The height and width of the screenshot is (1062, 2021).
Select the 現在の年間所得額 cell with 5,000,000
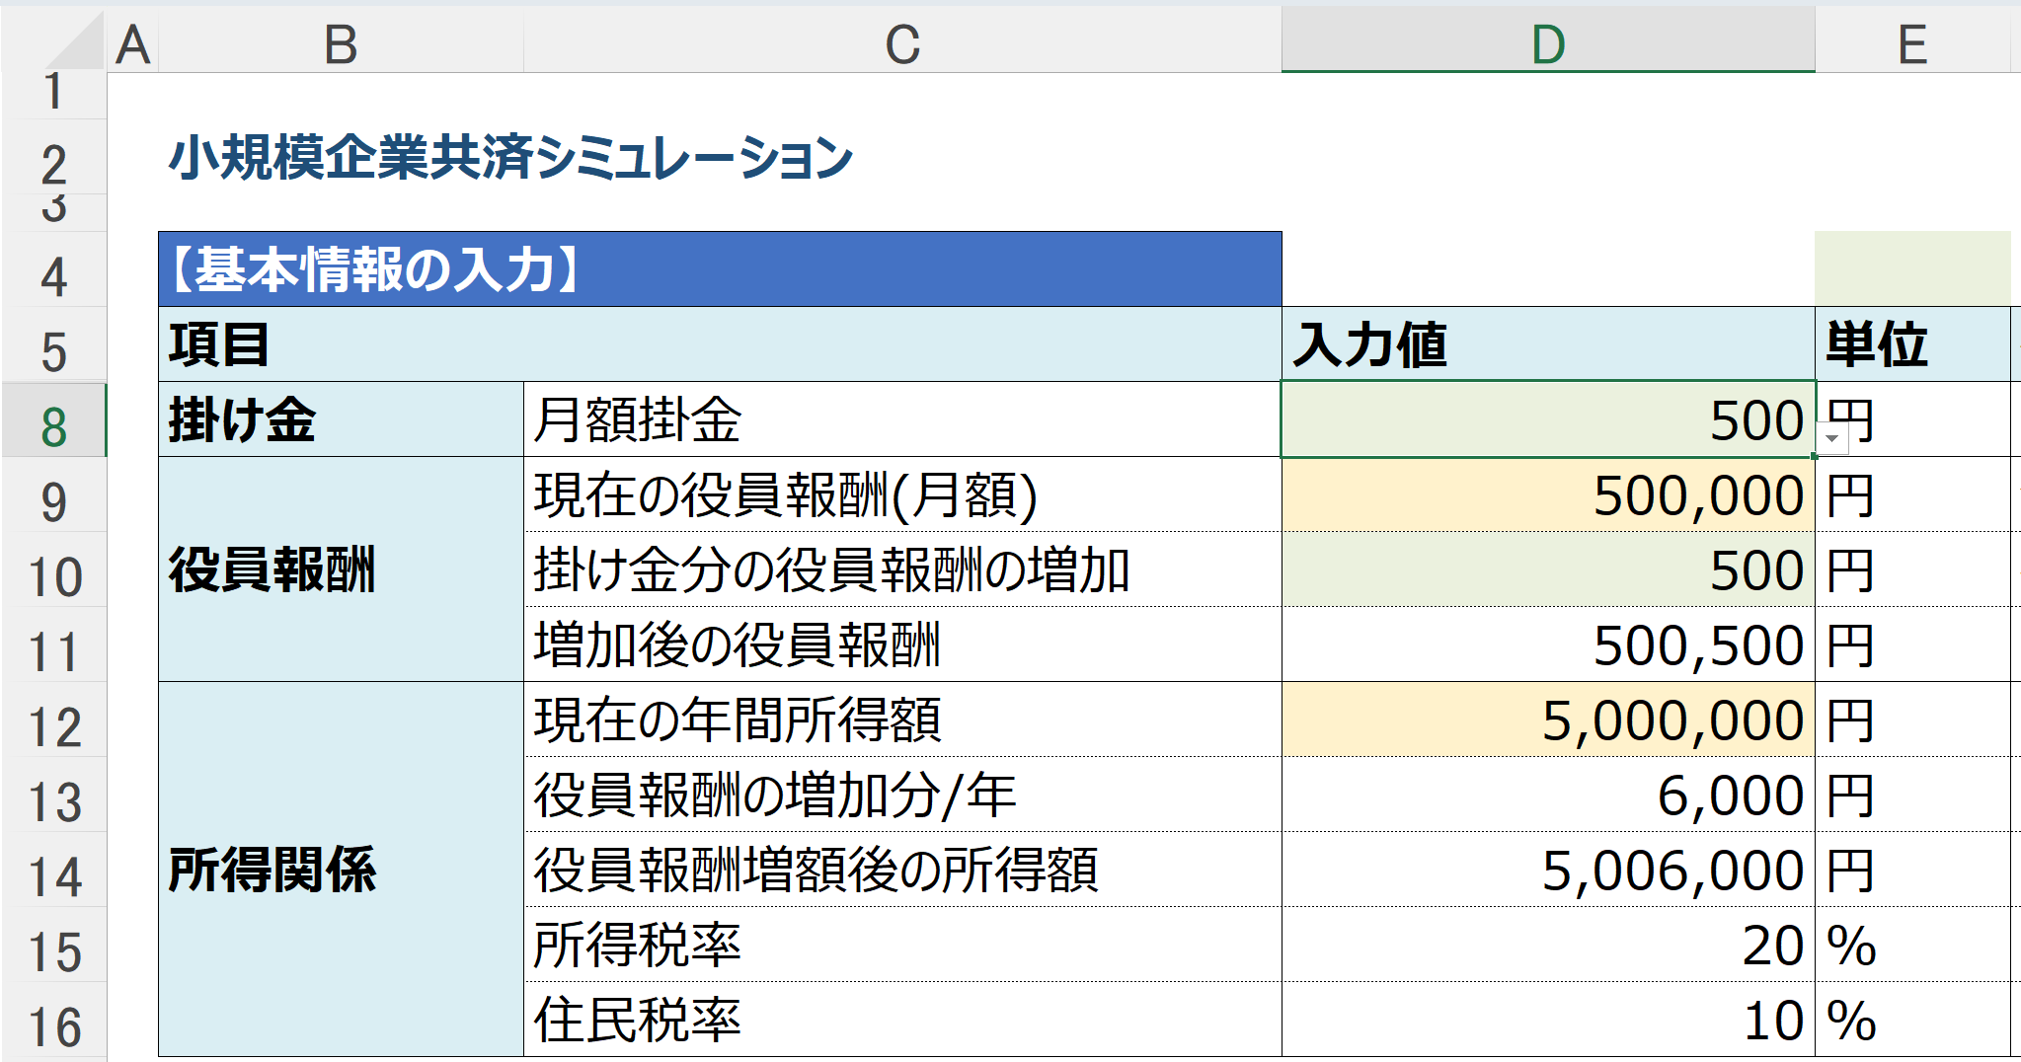(1547, 721)
